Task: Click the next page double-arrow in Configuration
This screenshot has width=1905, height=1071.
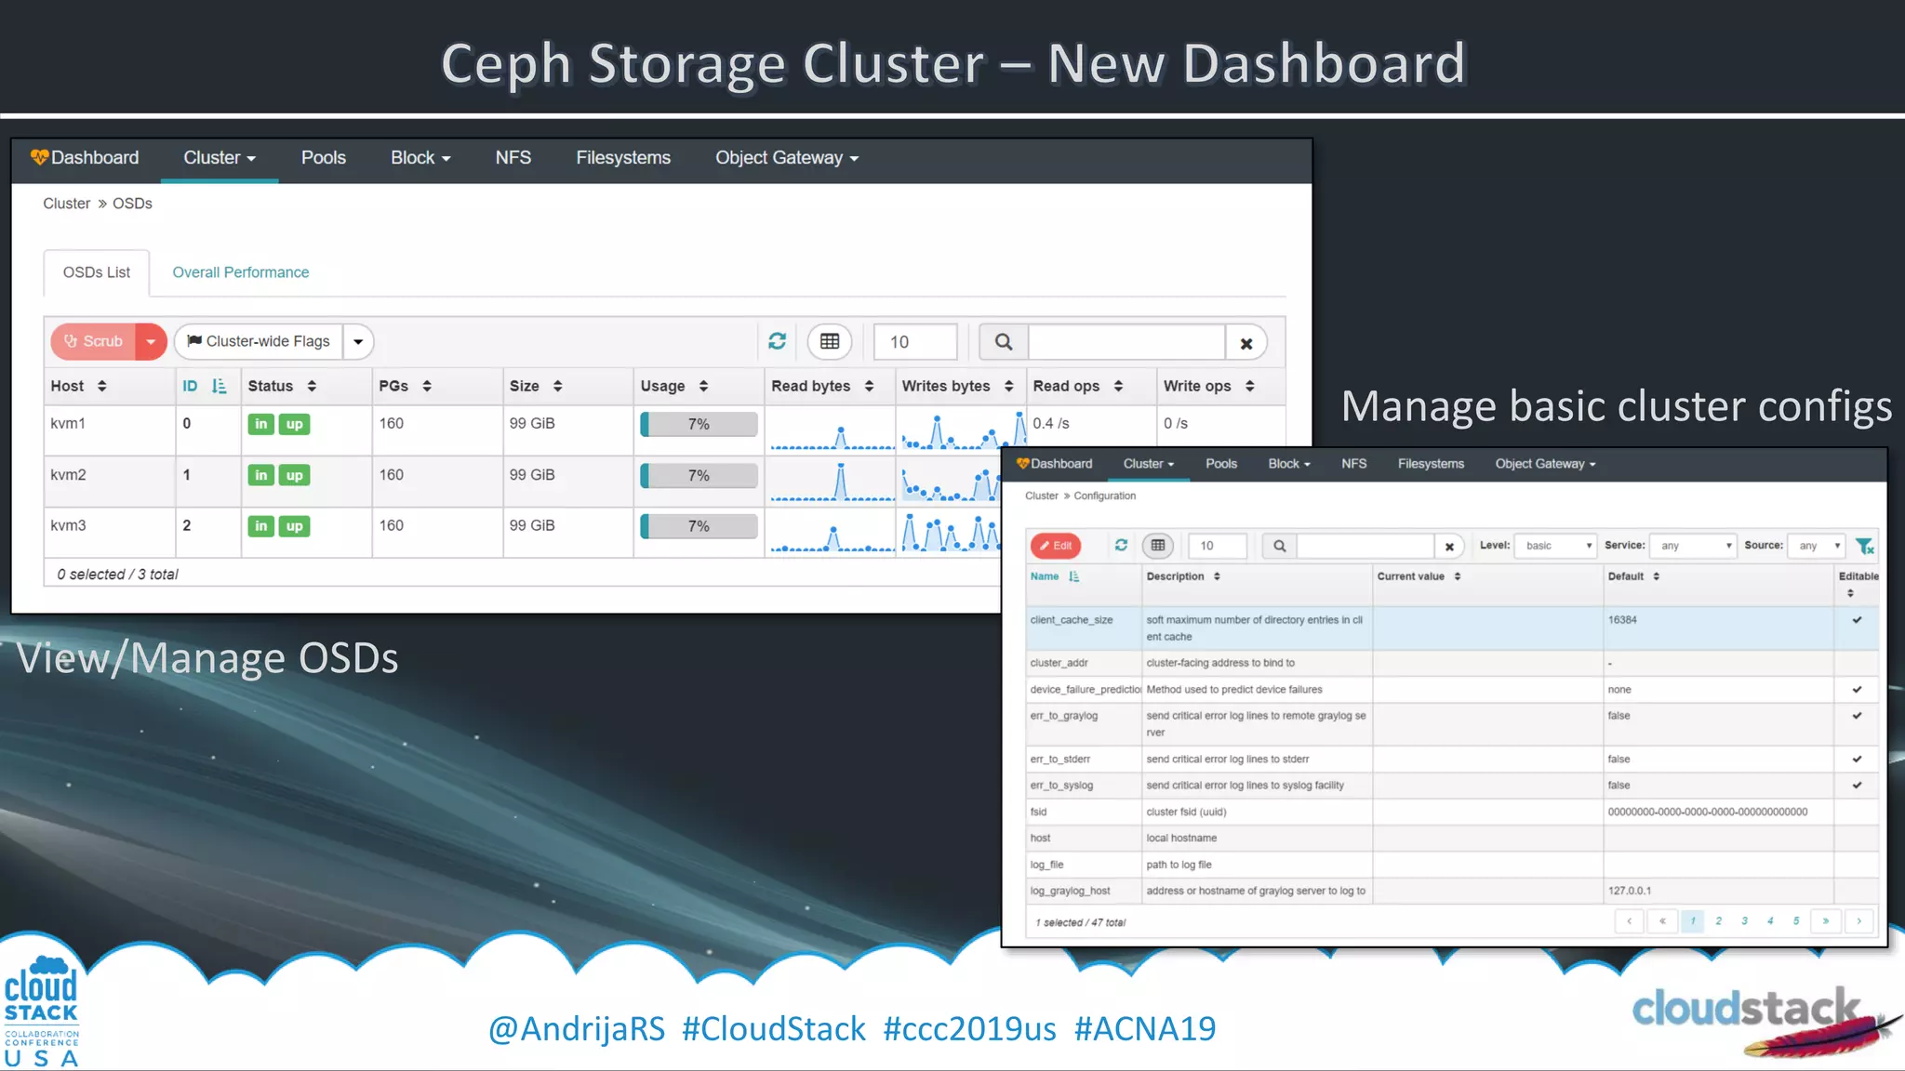Action: point(1826,921)
